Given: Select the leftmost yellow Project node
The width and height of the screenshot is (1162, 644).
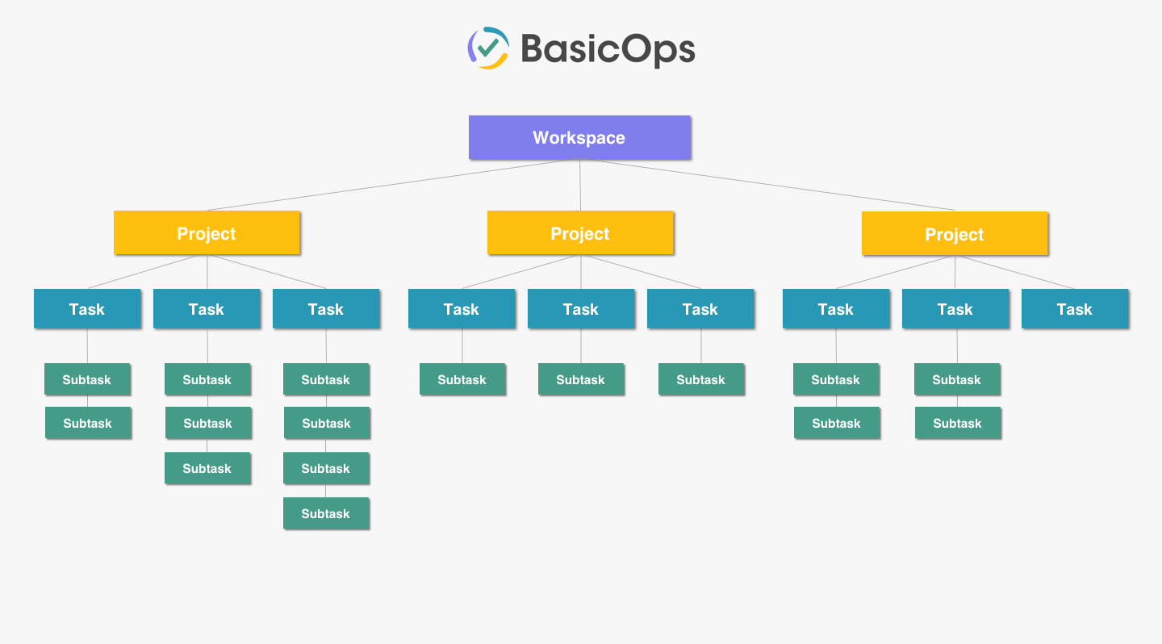Looking at the screenshot, I should point(207,233).
